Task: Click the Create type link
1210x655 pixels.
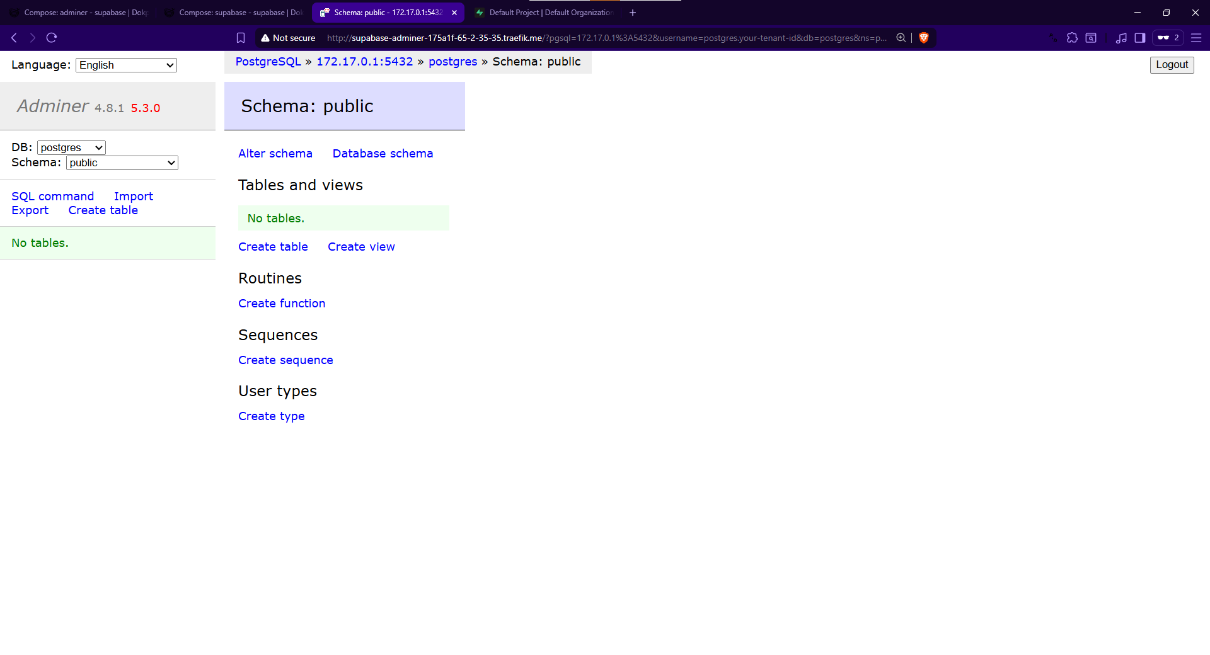Action: (272, 416)
